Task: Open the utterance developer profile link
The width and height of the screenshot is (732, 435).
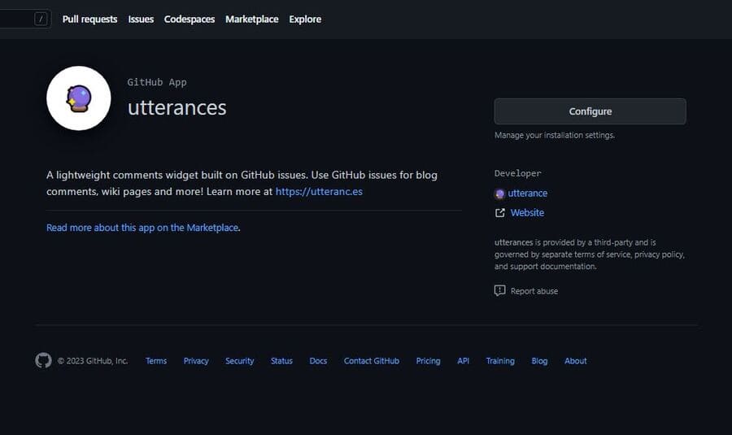Action: pyautogui.click(x=528, y=194)
